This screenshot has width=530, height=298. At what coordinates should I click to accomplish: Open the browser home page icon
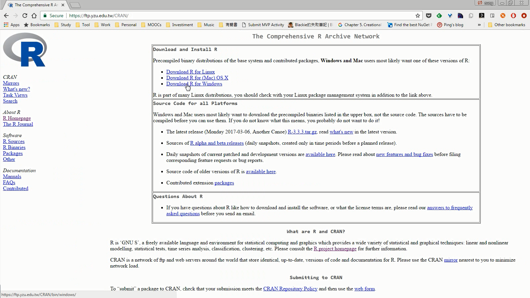click(34, 16)
